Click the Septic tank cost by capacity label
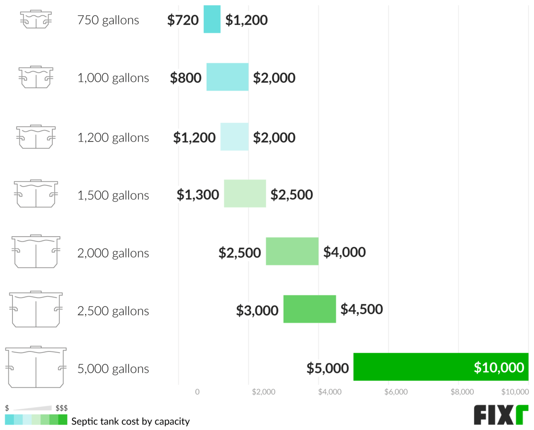The image size is (534, 430). tap(130, 421)
